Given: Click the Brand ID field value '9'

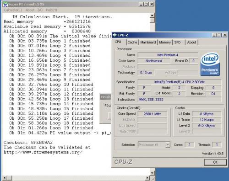Looking at the screenshot, I should click(x=193, y=61).
